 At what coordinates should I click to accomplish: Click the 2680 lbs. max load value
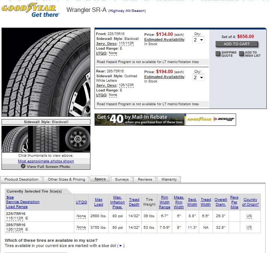click(99, 216)
